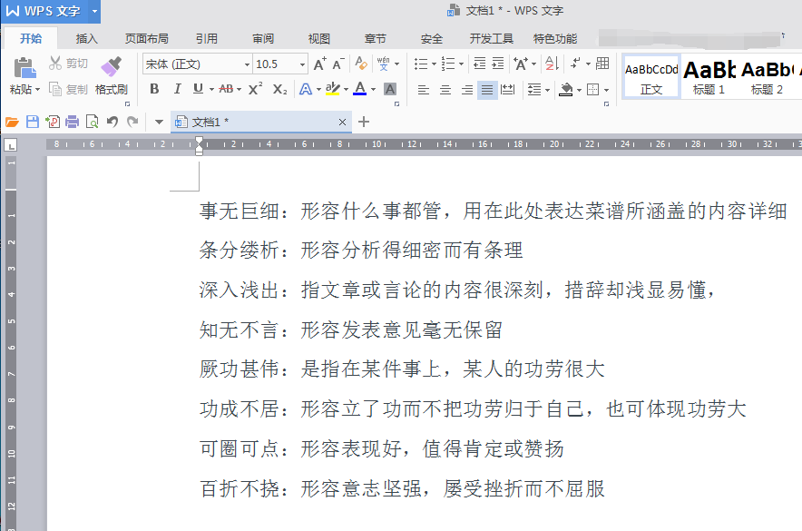Viewport: 802px width, 531px height.
Task: Select the 标题 1 style
Action: pyautogui.click(x=709, y=77)
